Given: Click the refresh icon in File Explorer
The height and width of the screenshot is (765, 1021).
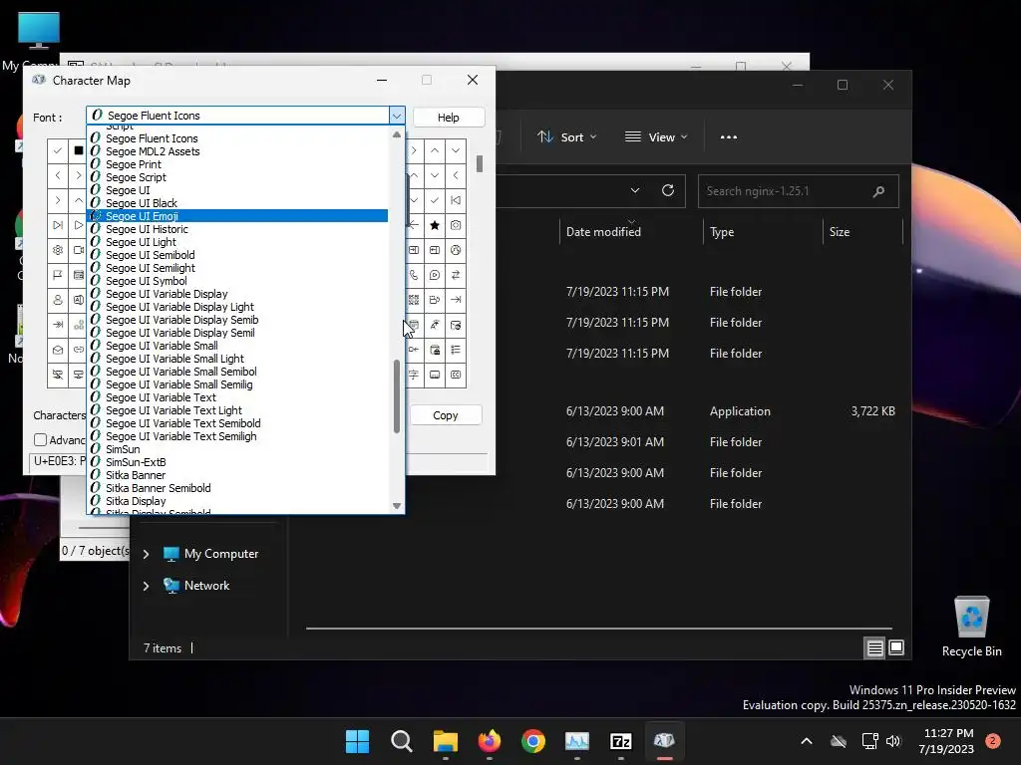Looking at the screenshot, I should point(667,190).
